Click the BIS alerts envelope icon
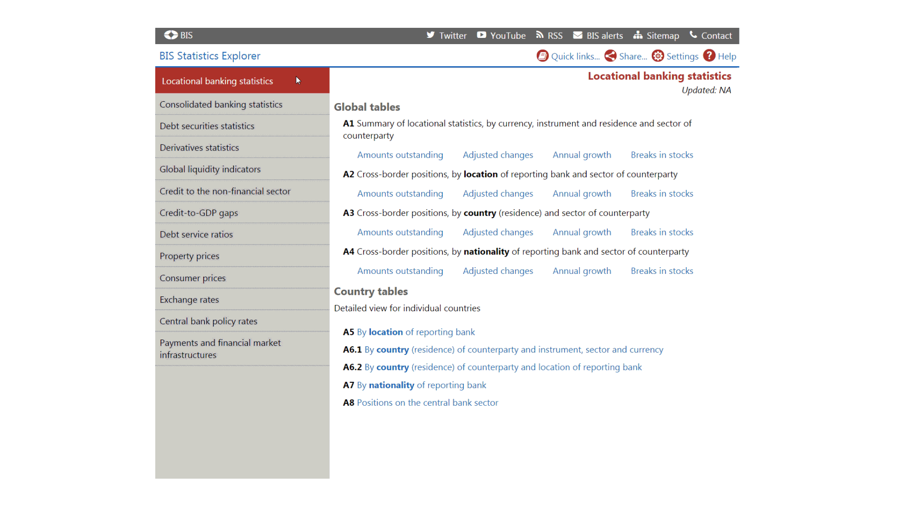The height and width of the screenshot is (506, 899). tap(577, 35)
